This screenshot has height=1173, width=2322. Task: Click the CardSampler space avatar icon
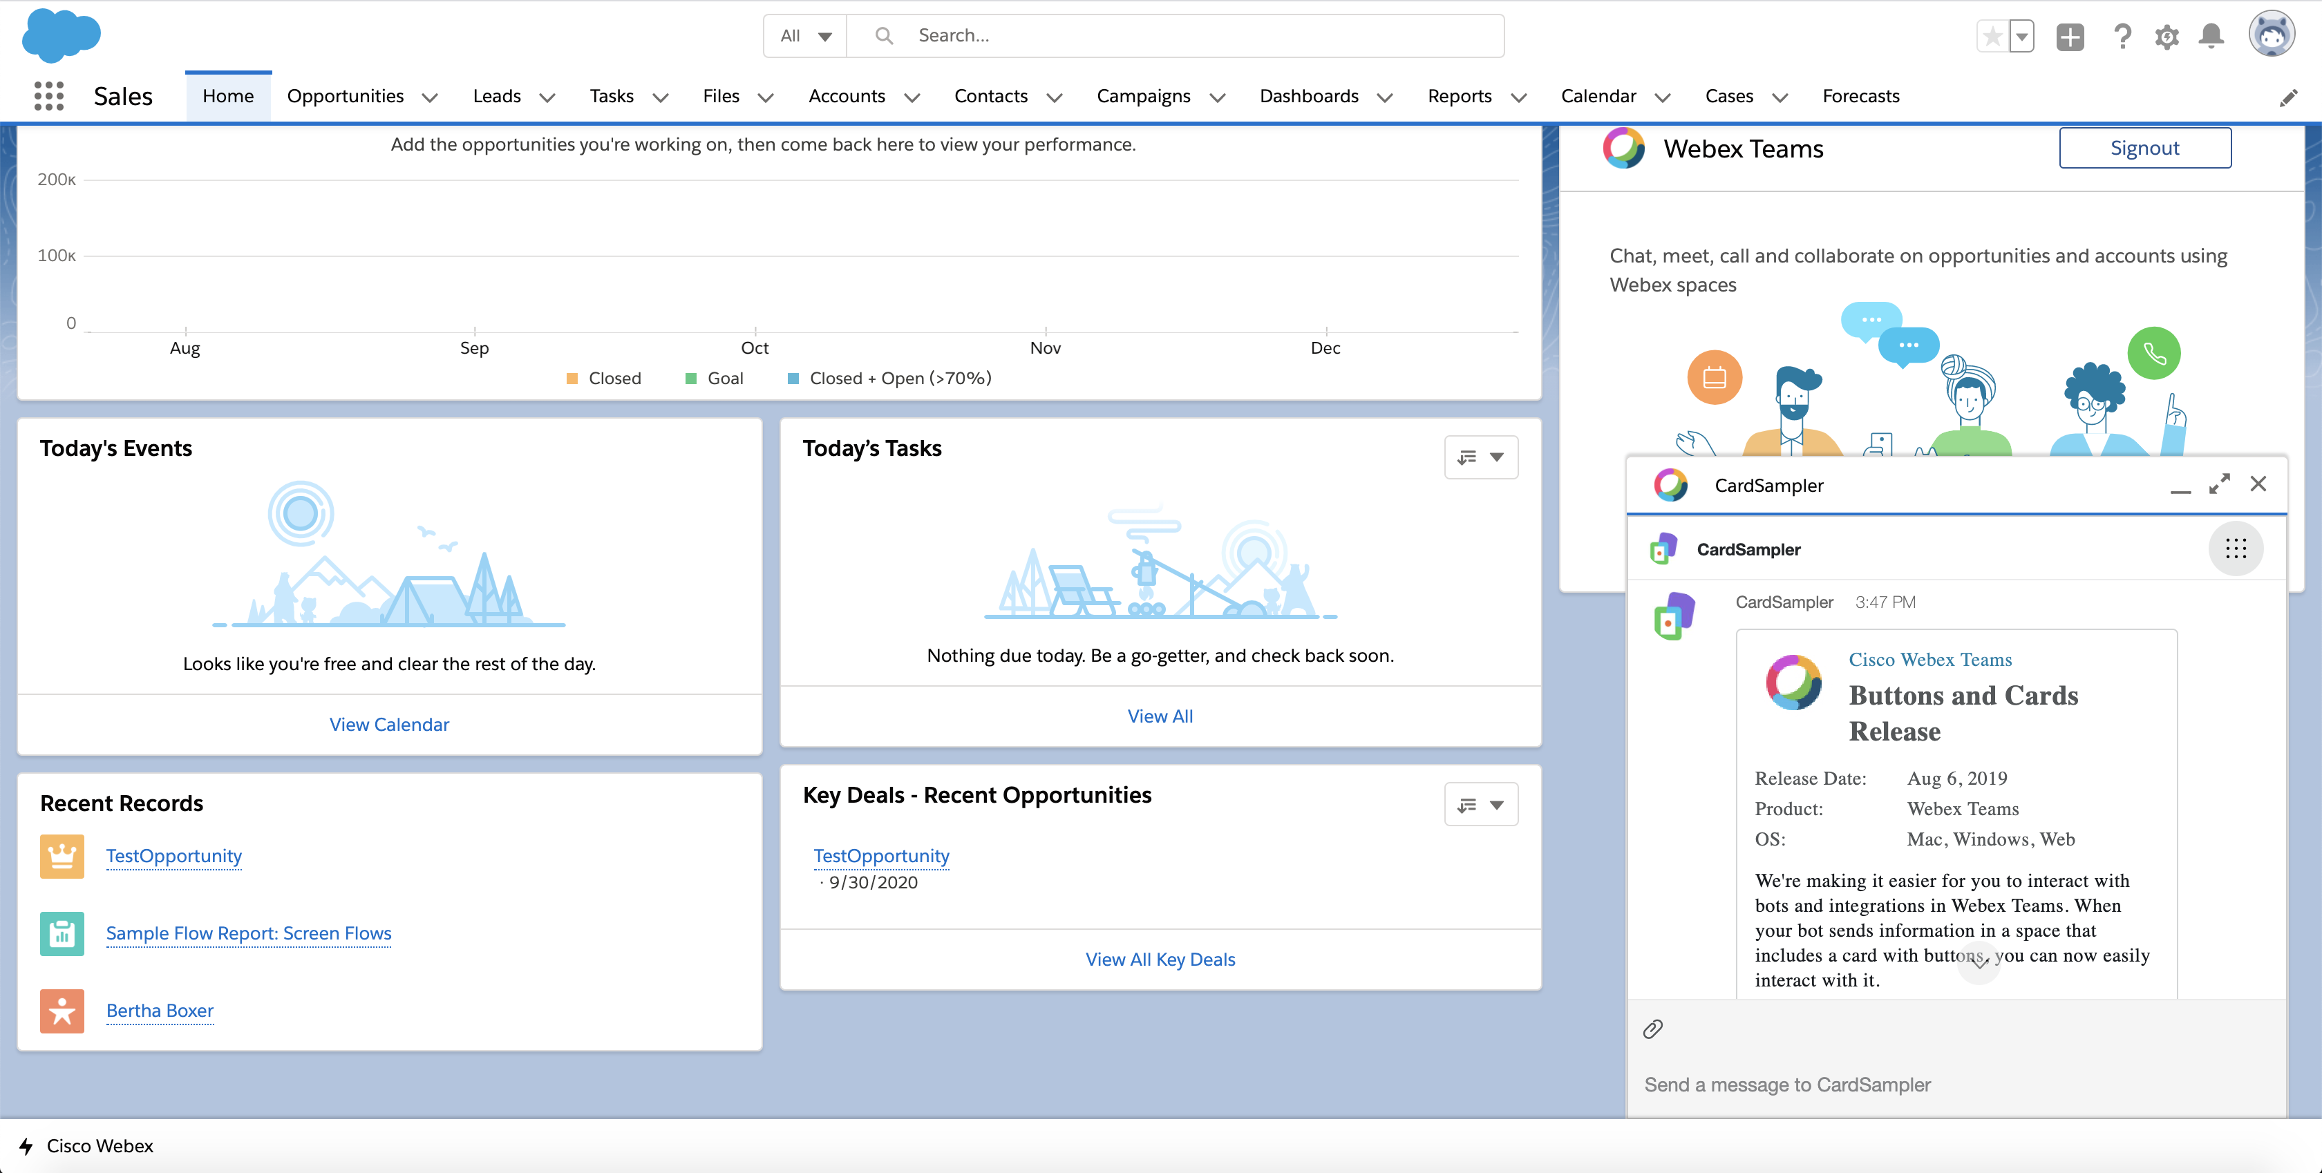(x=1663, y=549)
